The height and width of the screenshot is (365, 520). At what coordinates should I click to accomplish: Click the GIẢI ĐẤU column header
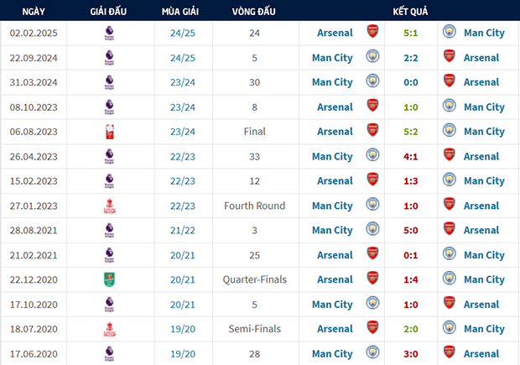point(108,12)
